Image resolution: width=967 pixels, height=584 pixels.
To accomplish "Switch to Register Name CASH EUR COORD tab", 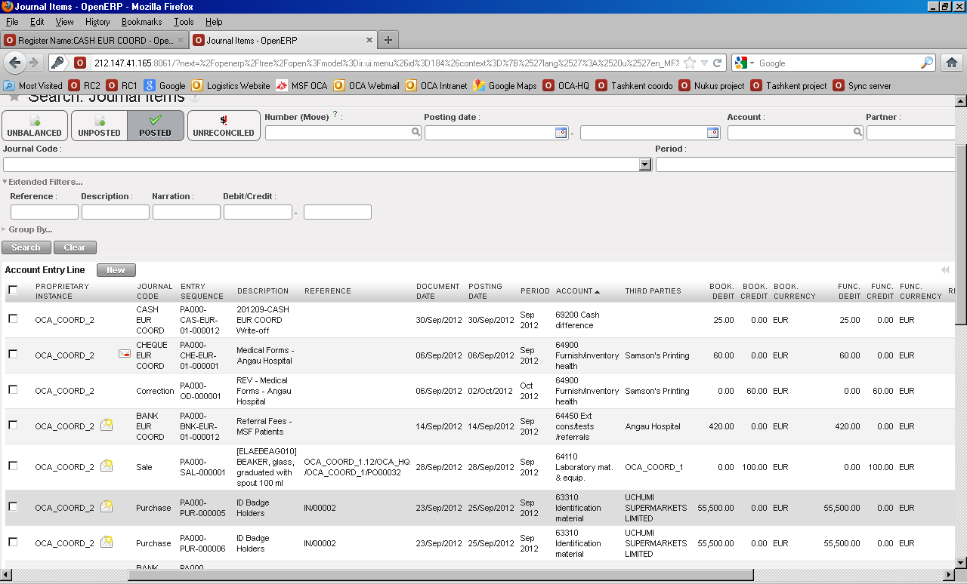I will (x=93, y=40).
